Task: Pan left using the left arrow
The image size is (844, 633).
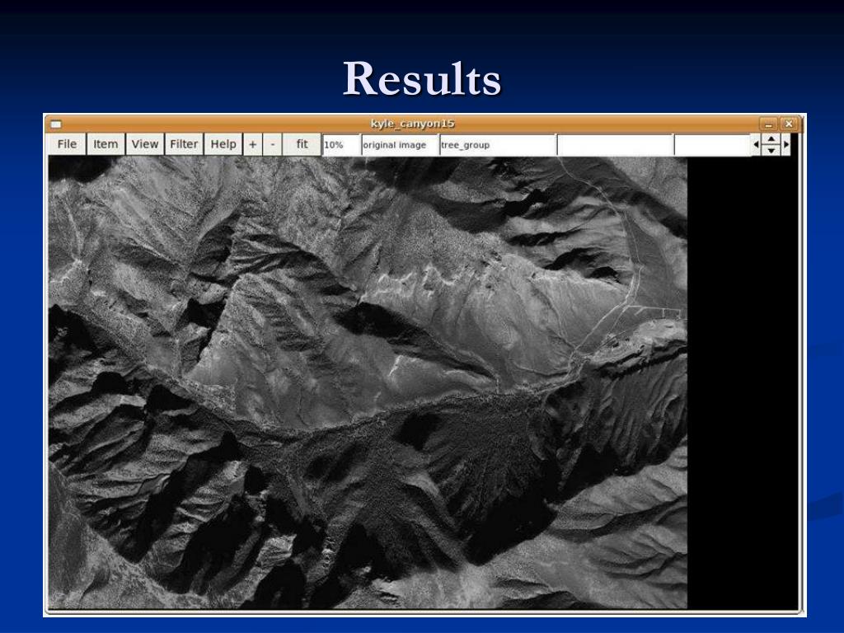Action: pyautogui.click(x=756, y=144)
